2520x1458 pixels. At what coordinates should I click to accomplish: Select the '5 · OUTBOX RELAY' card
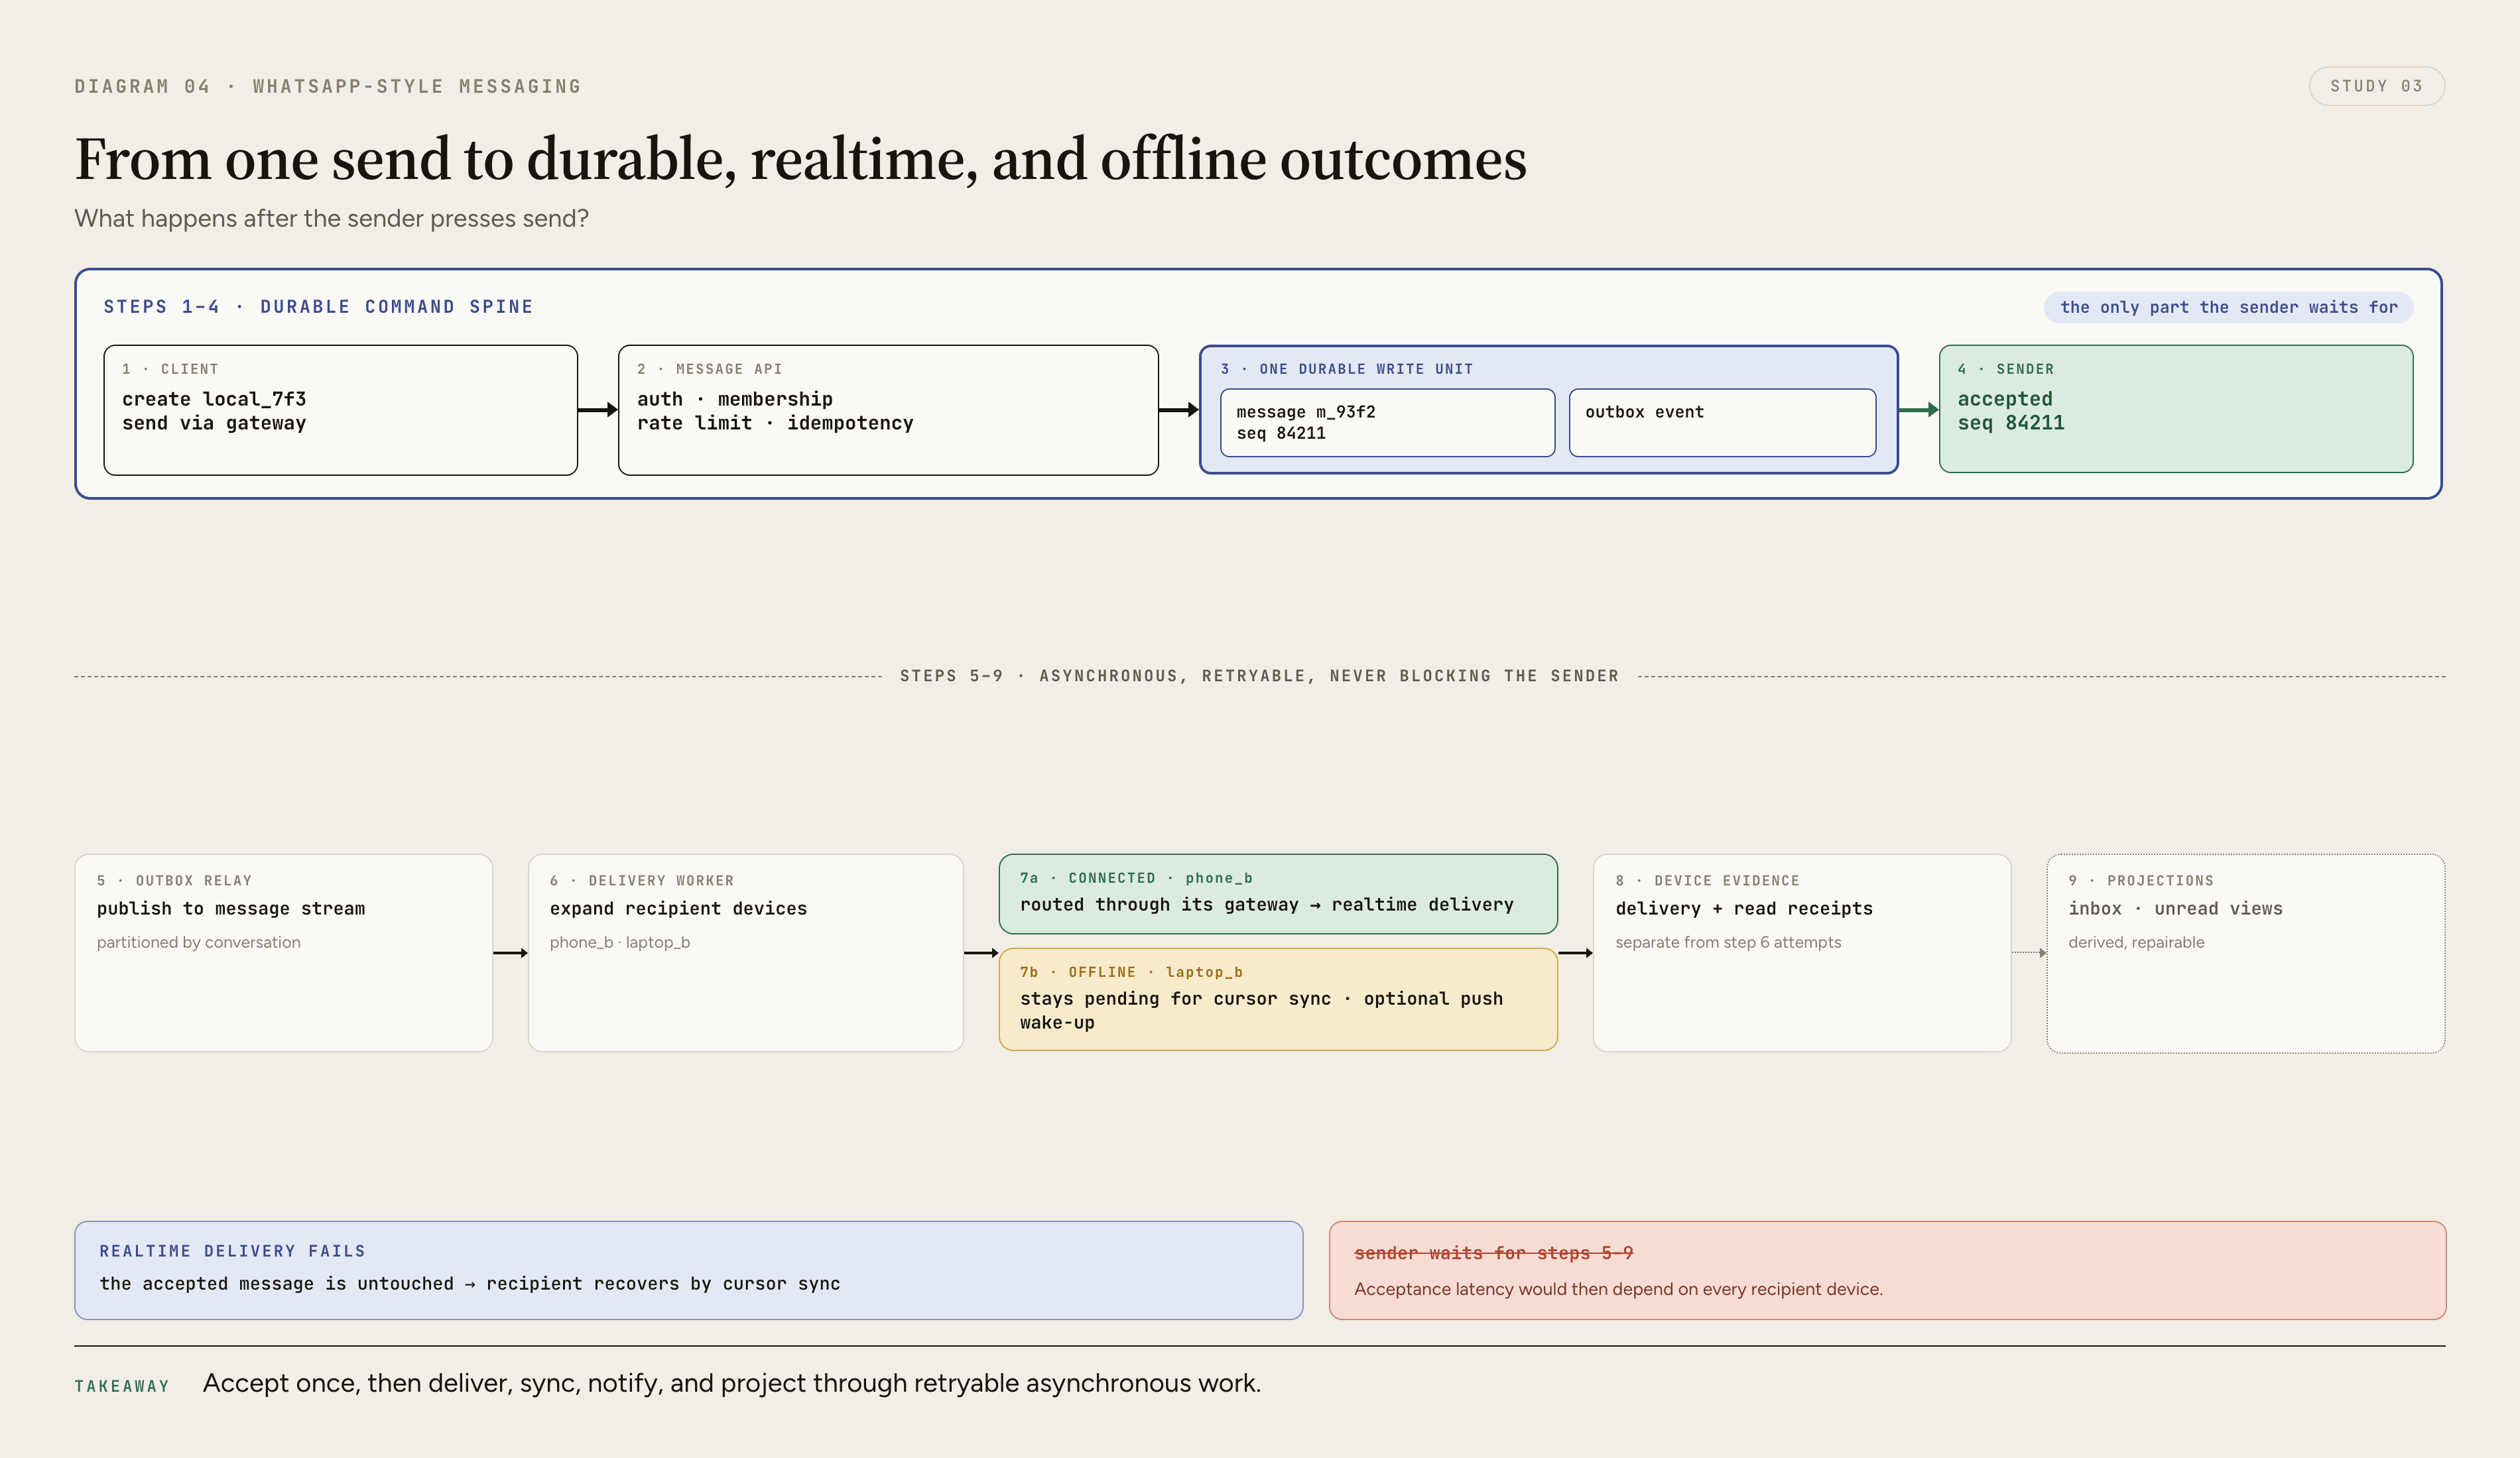tap(284, 952)
